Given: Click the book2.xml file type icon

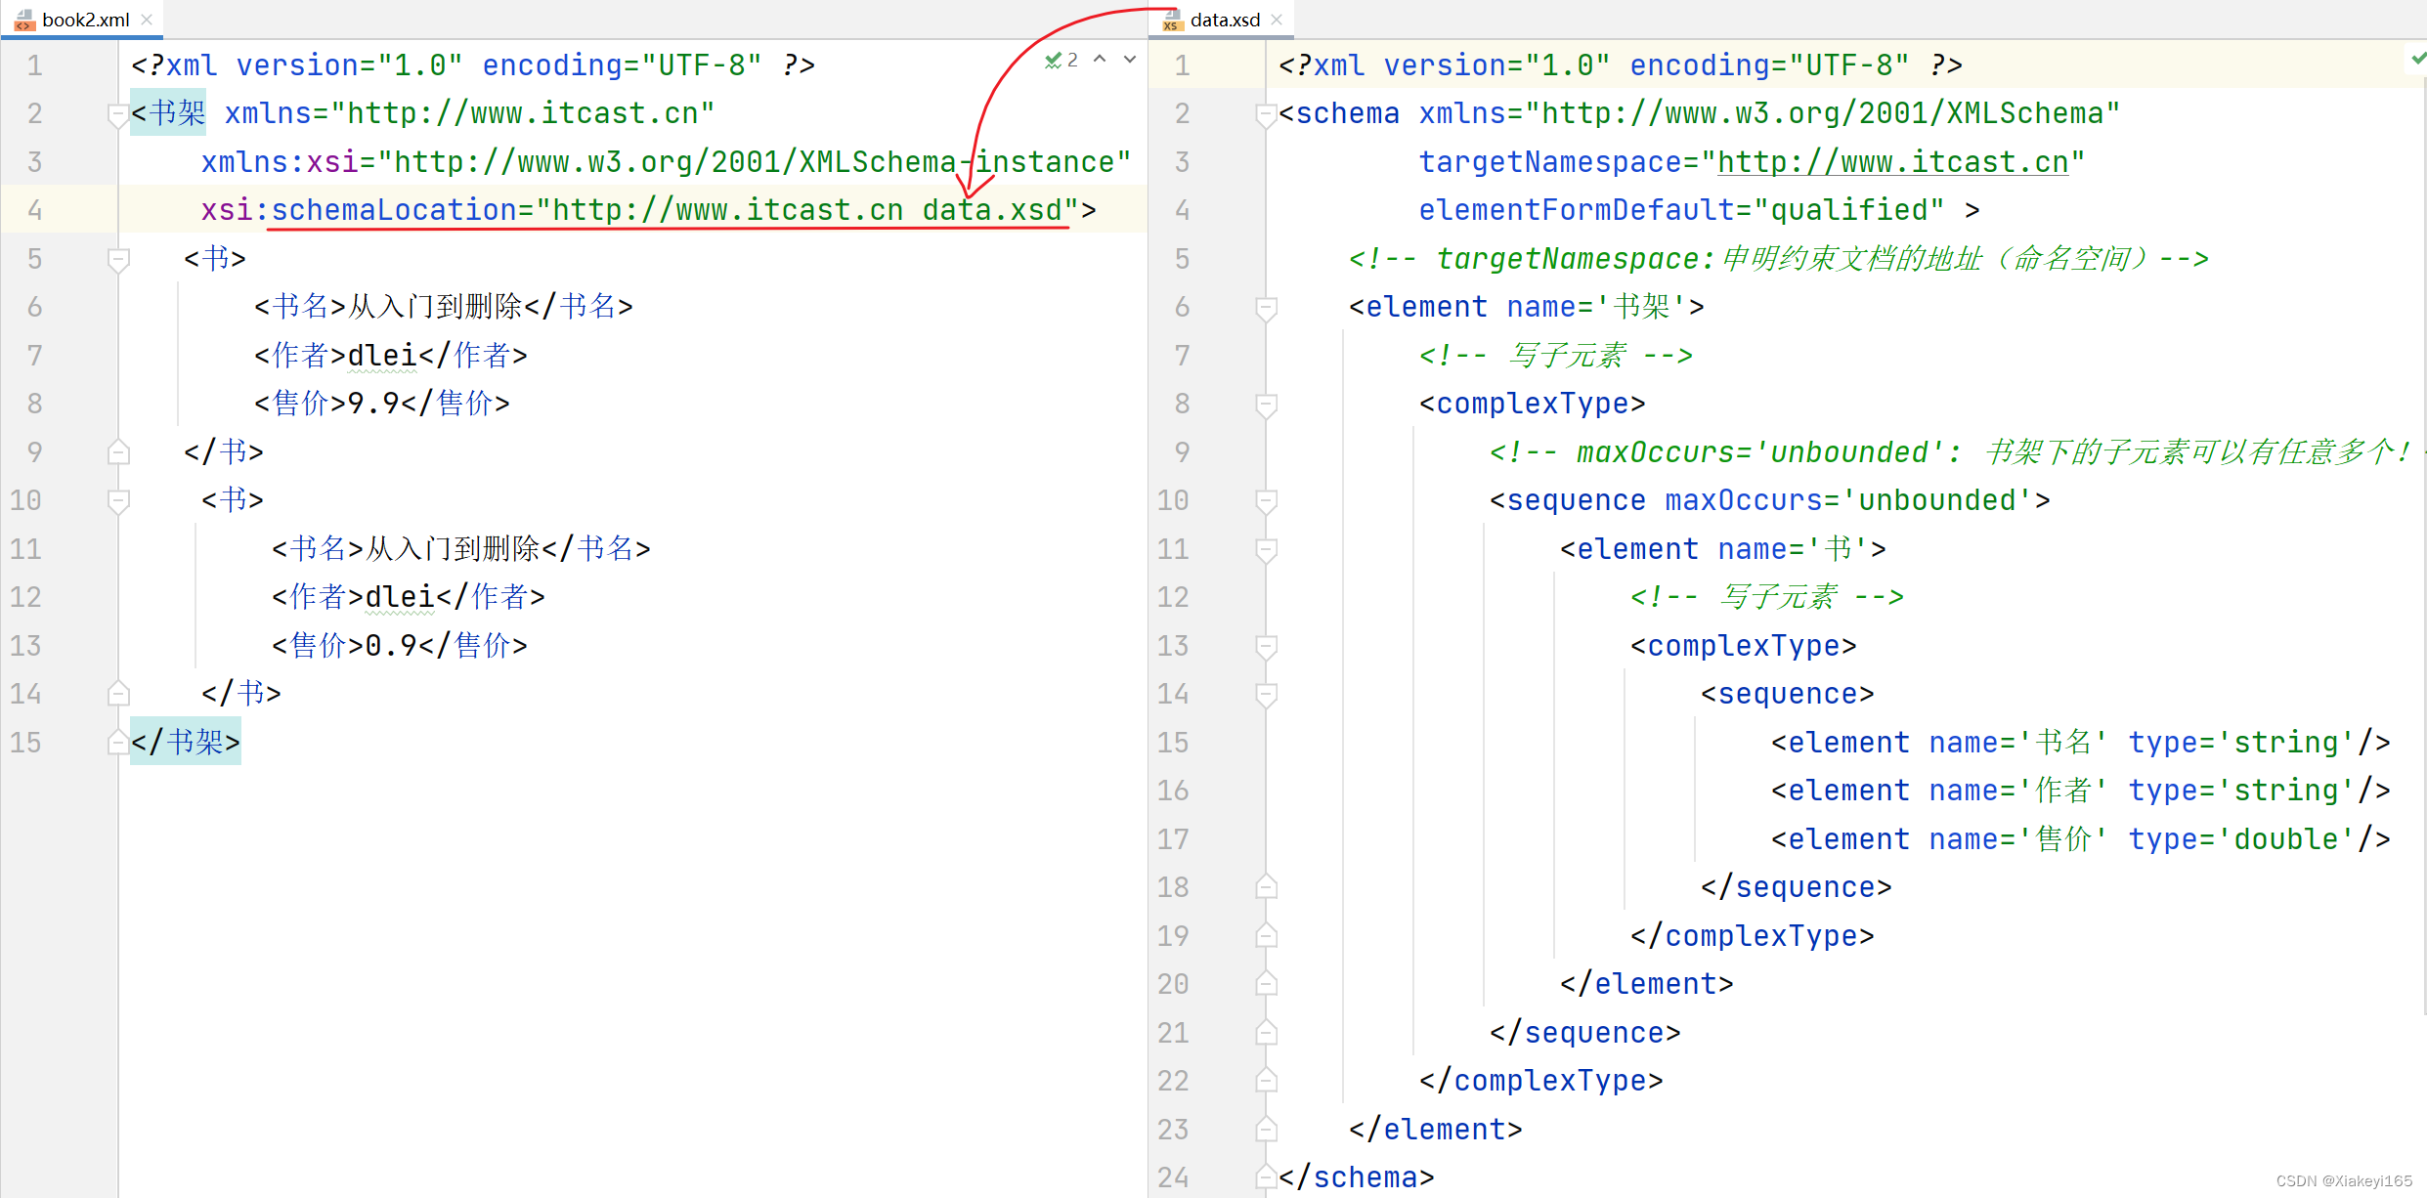Looking at the screenshot, I should [x=24, y=20].
